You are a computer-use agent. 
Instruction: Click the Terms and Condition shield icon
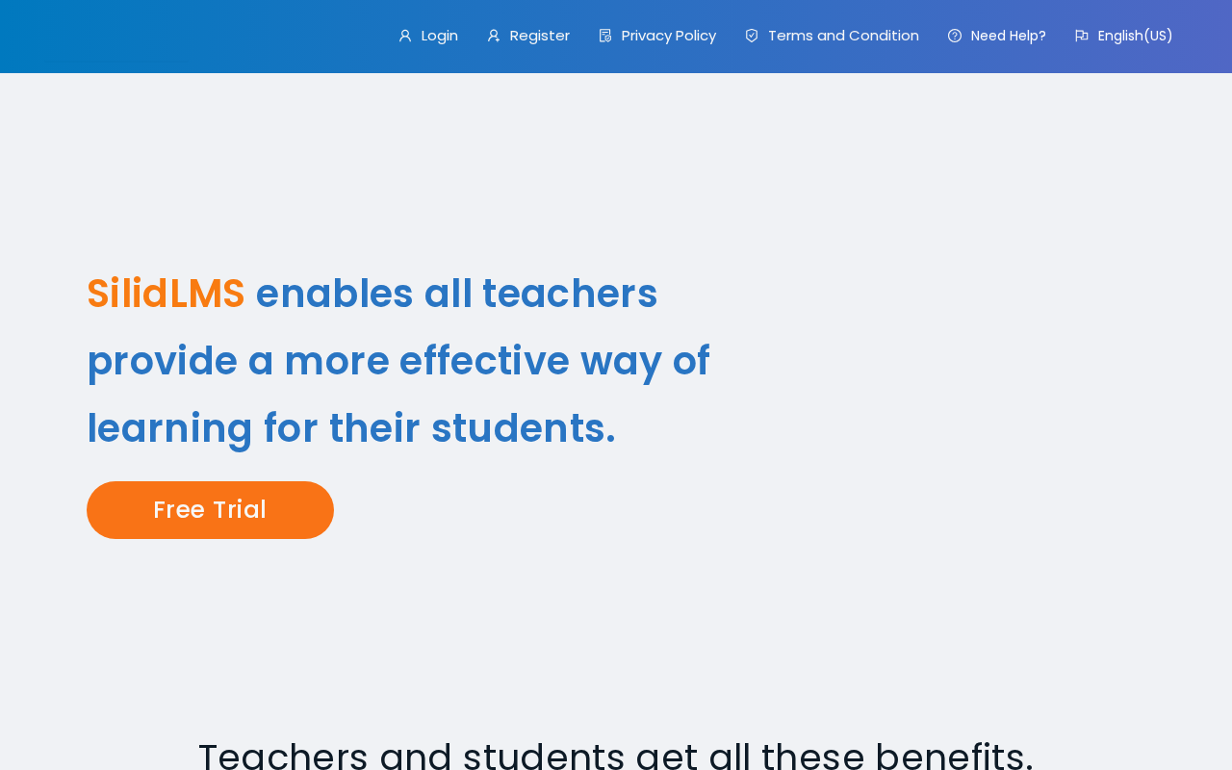[x=752, y=36]
